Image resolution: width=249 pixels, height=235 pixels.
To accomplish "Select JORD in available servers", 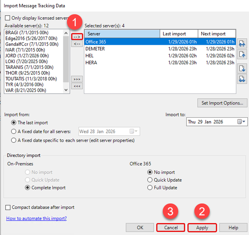I will [34, 56].
